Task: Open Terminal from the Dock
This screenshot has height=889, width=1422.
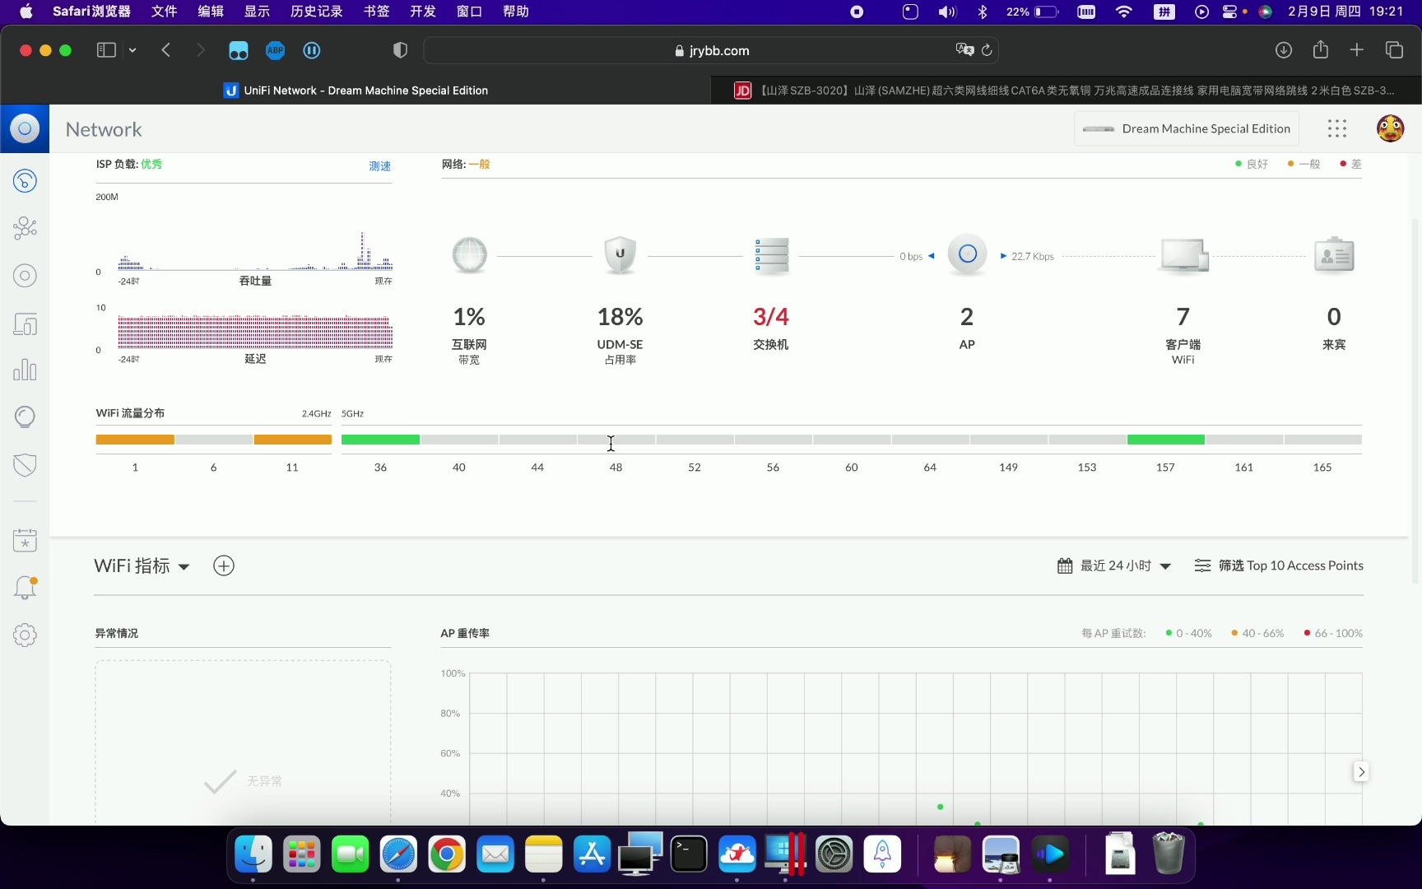Action: coord(689,854)
